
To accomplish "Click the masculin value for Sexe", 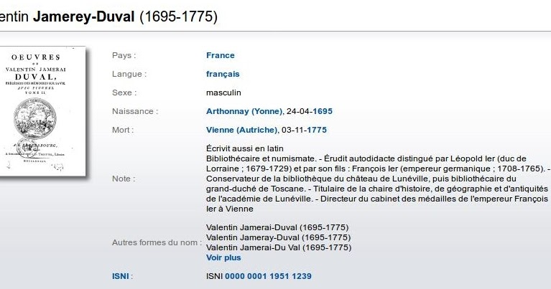I will [x=223, y=93].
